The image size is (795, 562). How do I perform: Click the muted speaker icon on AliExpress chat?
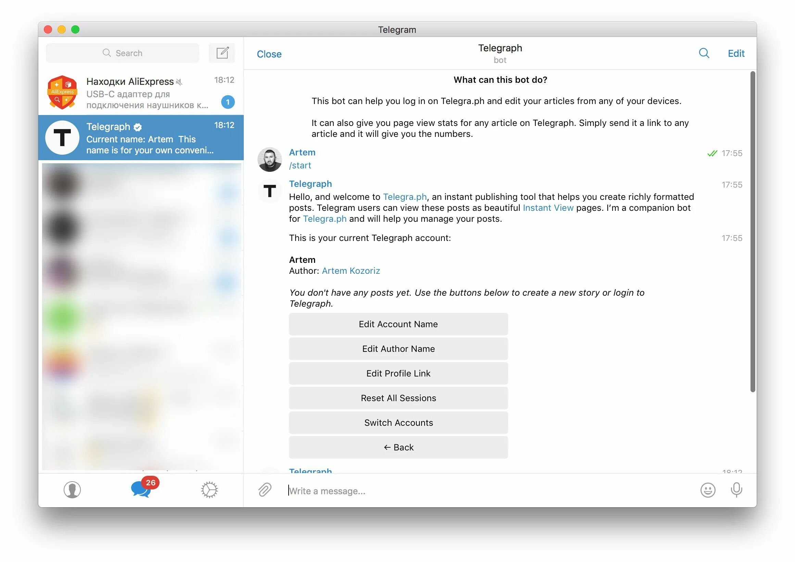179,82
